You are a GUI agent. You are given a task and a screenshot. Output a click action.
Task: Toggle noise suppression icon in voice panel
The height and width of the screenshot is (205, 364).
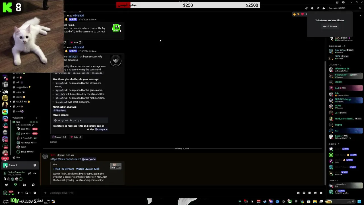coord(30,173)
